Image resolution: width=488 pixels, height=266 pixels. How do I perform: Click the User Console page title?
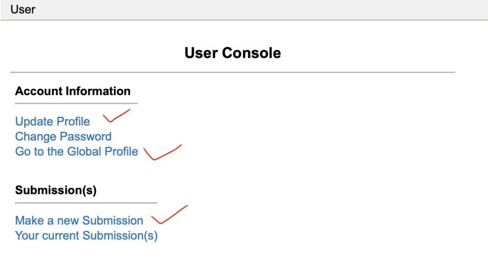tap(233, 53)
